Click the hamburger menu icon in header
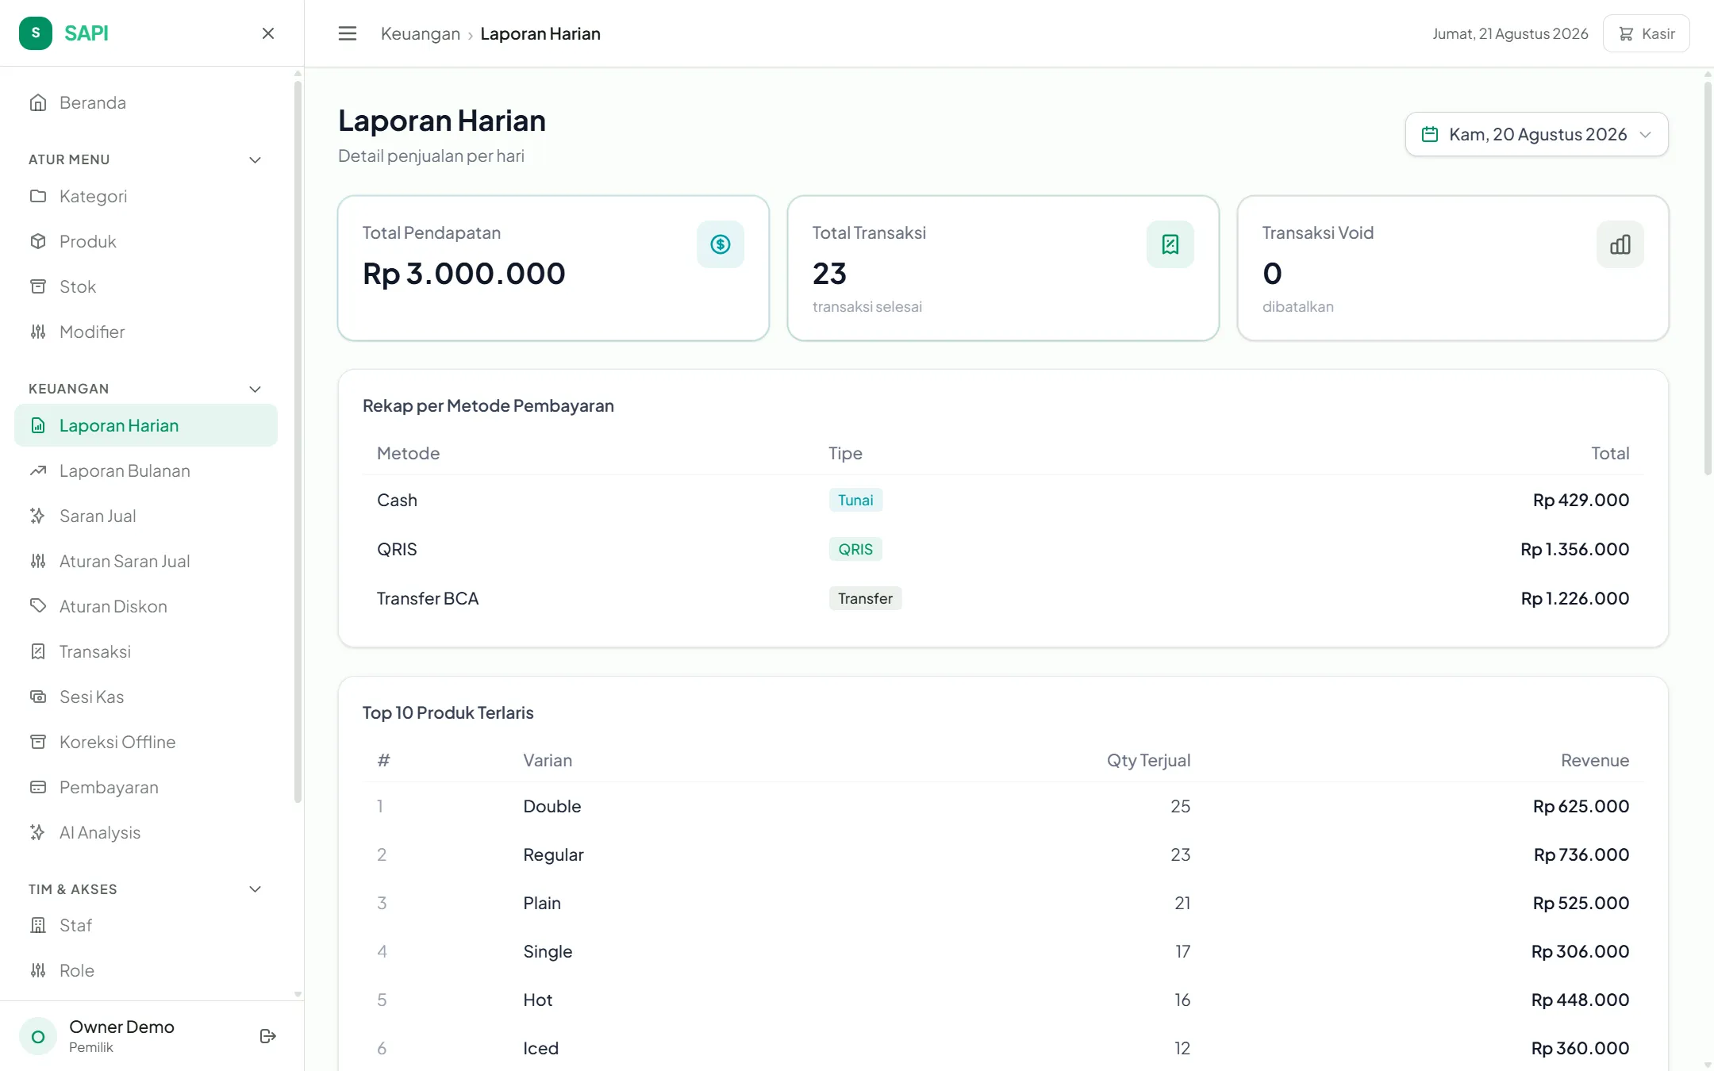 (x=347, y=33)
